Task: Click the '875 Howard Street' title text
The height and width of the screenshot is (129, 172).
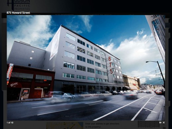Action: 18,13
